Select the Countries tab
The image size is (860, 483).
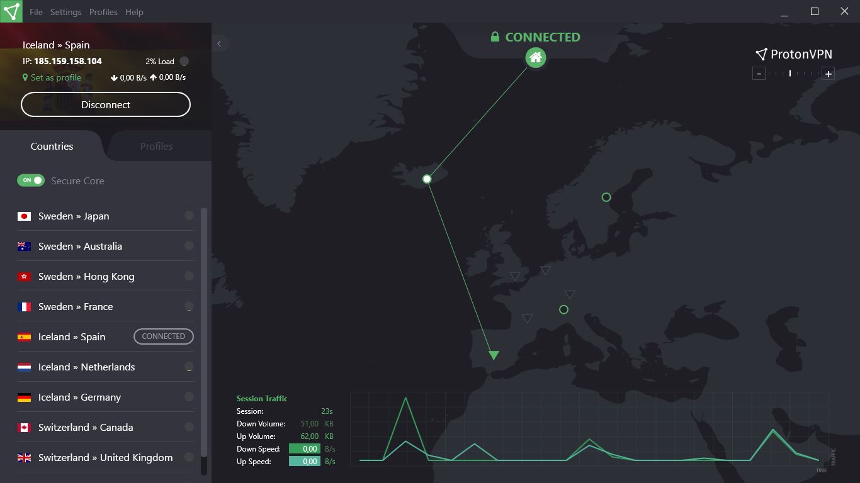click(x=52, y=146)
